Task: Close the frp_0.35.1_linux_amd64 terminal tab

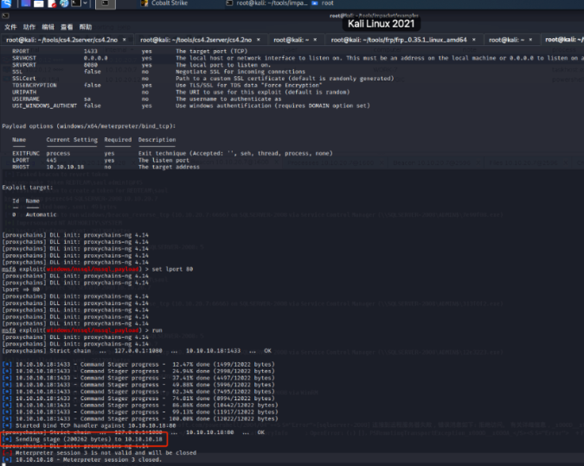Action: 474,40
